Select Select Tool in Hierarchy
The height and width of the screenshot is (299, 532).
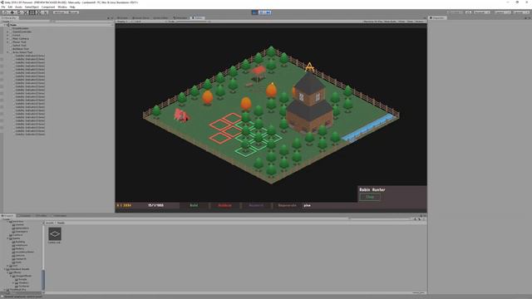19,46
